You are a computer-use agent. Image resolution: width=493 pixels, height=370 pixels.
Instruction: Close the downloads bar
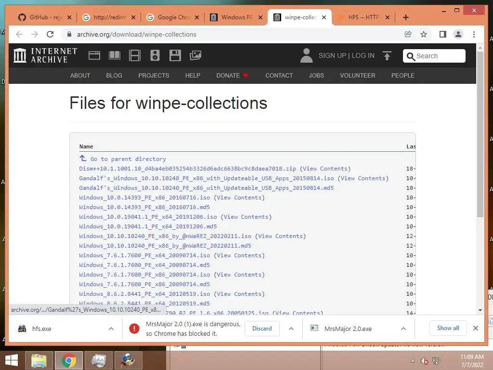pyautogui.click(x=476, y=328)
